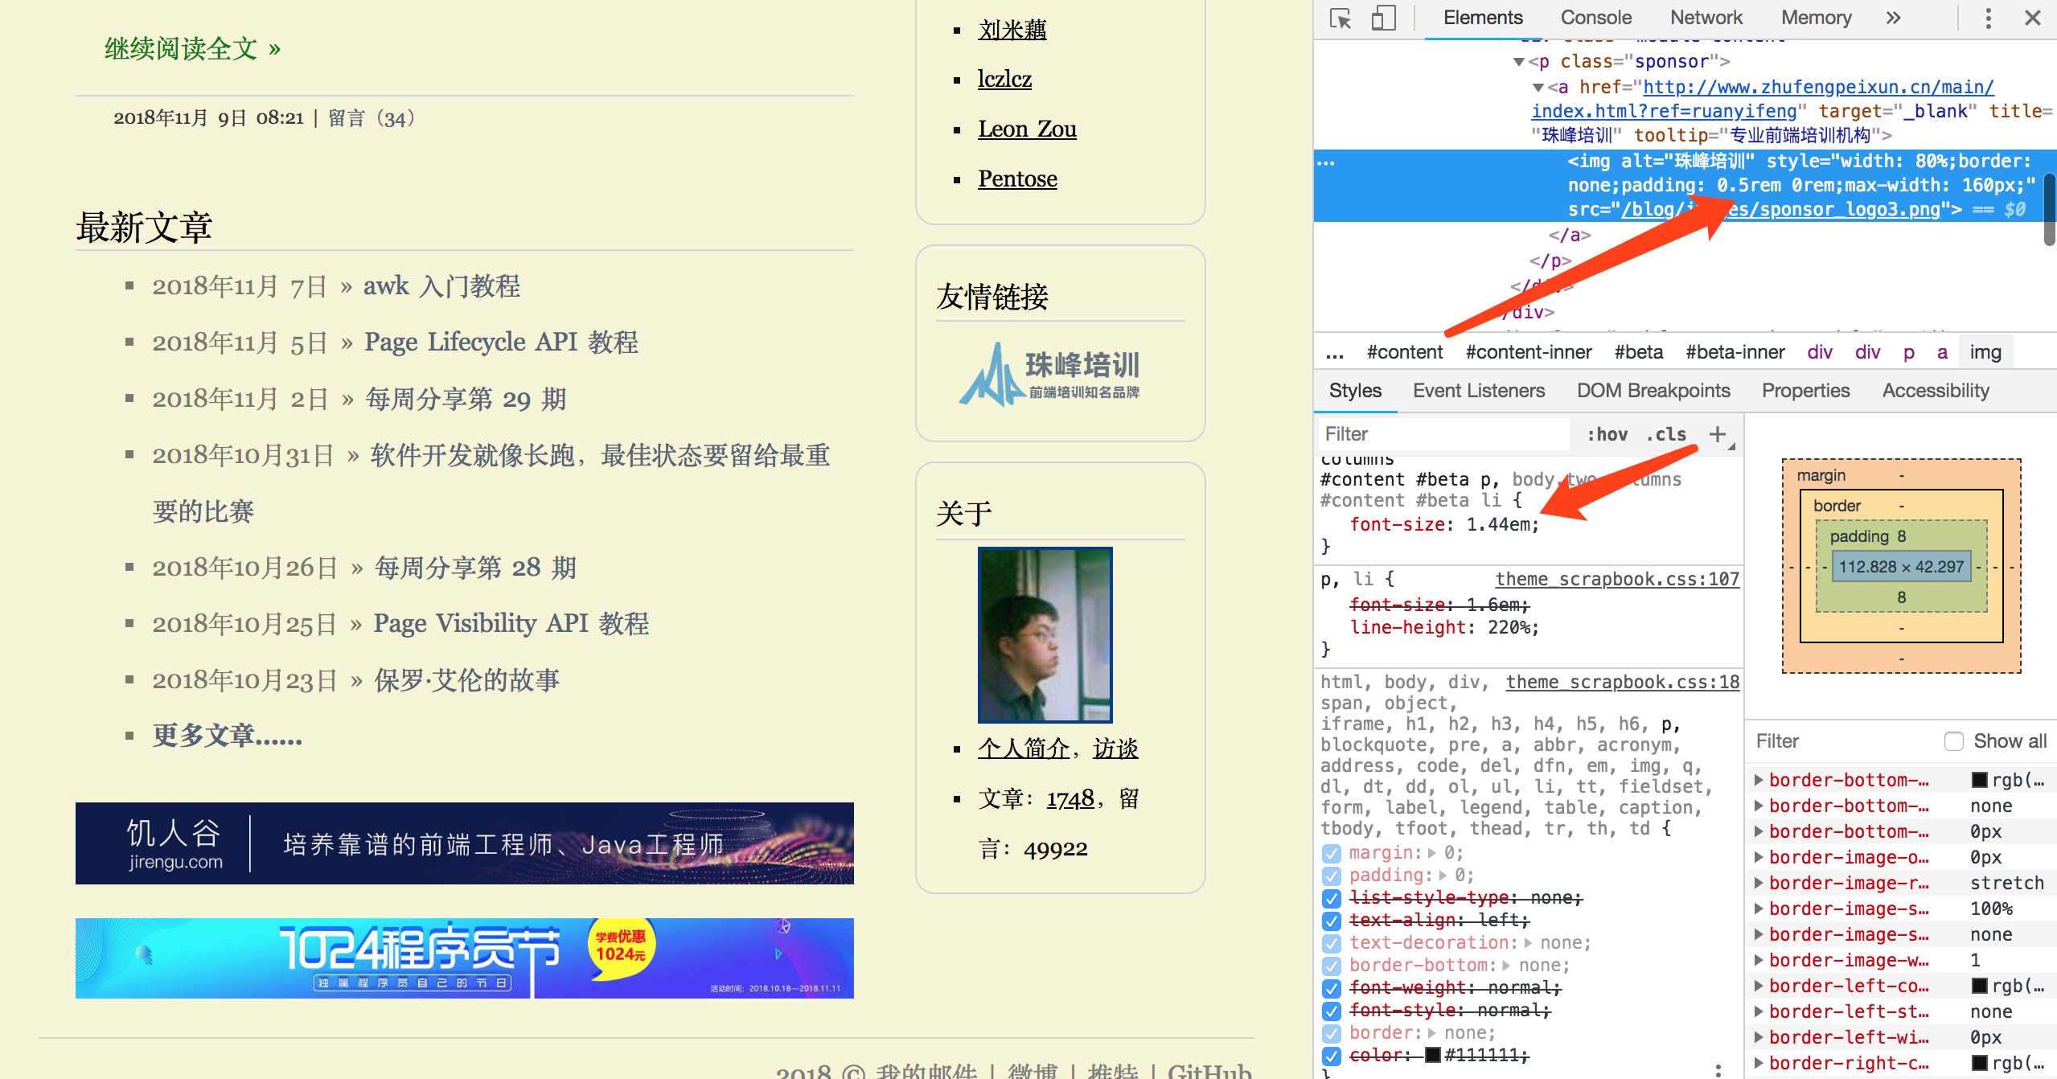Open the Event Listeners tab
This screenshot has height=1079, width=2057.
[x=1478, y=391]
